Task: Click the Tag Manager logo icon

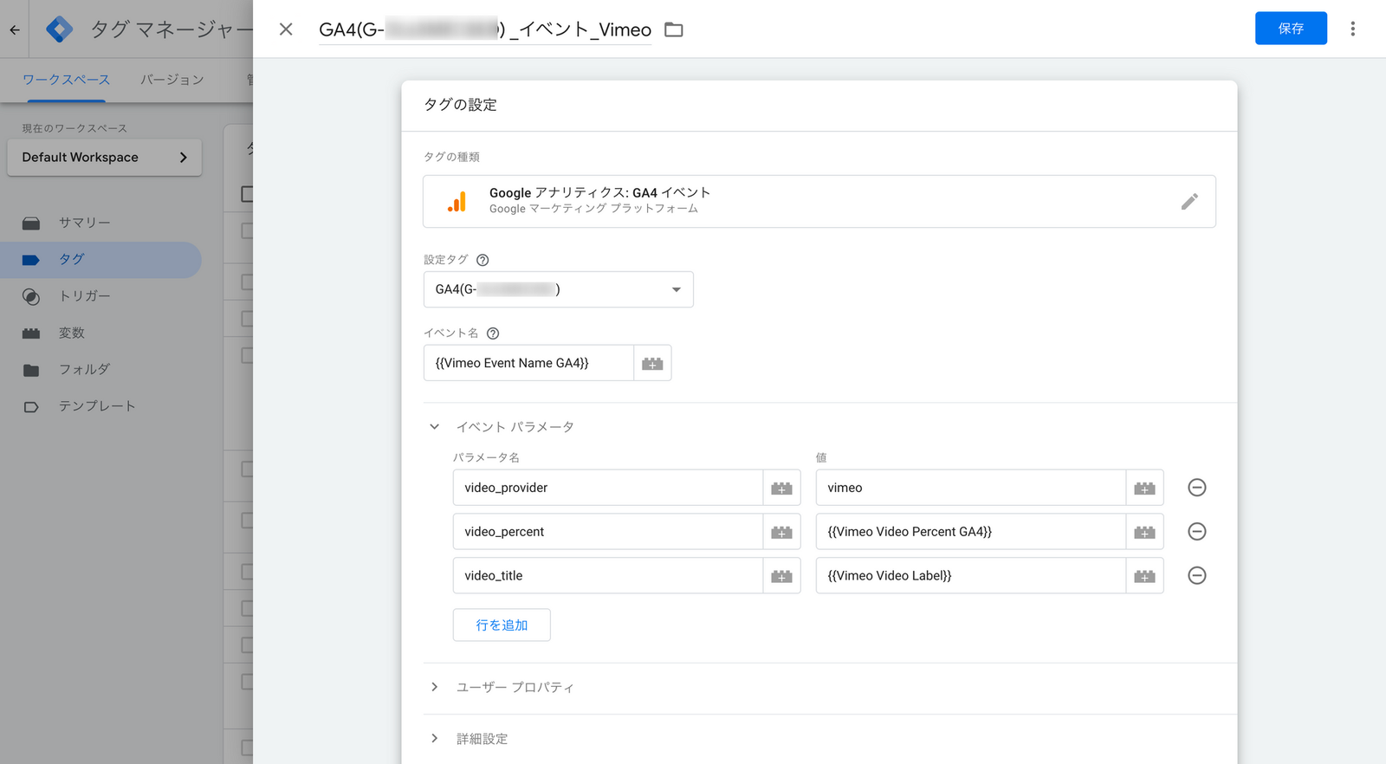Action: [x=59, y=29]
